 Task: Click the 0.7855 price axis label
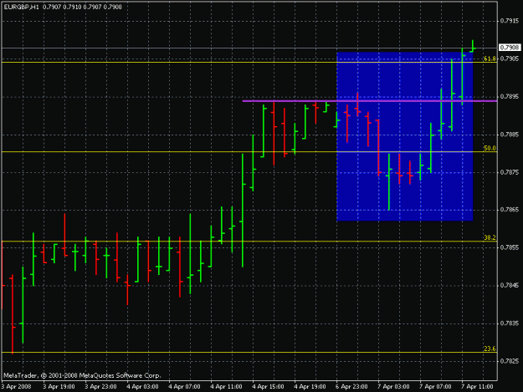pos(510,247)
